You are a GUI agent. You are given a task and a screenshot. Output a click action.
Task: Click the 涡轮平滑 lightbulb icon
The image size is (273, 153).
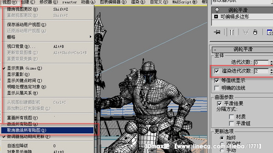(x=217, y=10)
